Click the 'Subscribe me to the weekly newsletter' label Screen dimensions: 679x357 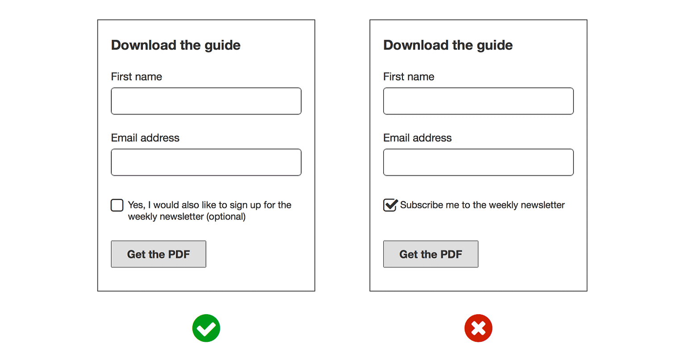[482, 205]
